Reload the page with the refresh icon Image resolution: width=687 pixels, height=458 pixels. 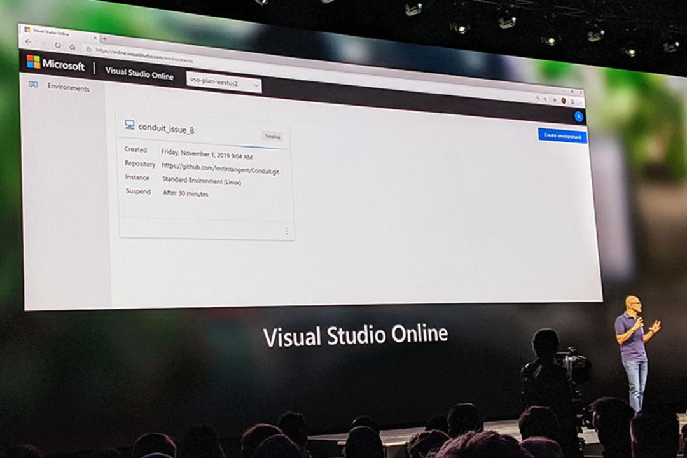pos(57,45)
